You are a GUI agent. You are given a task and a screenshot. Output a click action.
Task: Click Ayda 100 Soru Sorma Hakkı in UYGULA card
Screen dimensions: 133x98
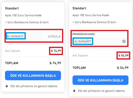point(23,15)
